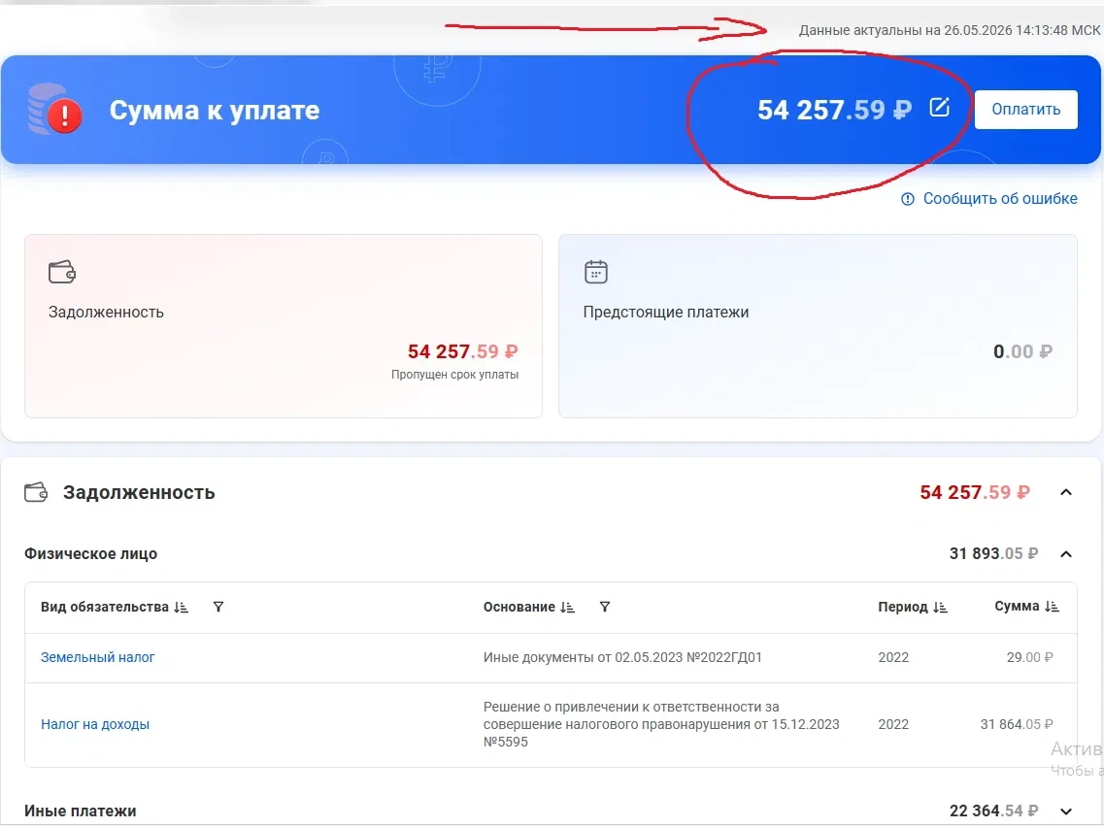Open the Земельный налог link

98,657
